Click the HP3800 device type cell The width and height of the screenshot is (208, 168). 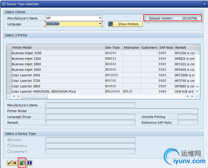coord(114,86)
